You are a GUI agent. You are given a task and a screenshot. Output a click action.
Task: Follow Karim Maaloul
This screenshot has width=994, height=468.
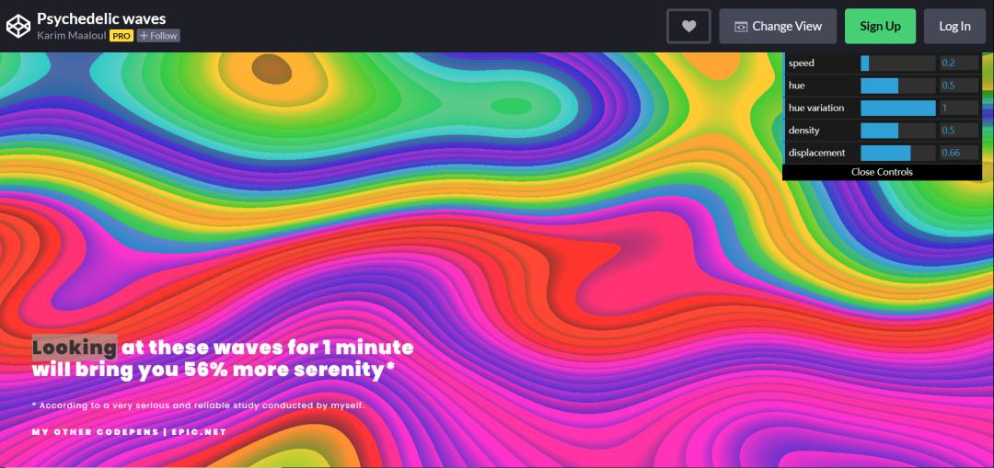158,36
